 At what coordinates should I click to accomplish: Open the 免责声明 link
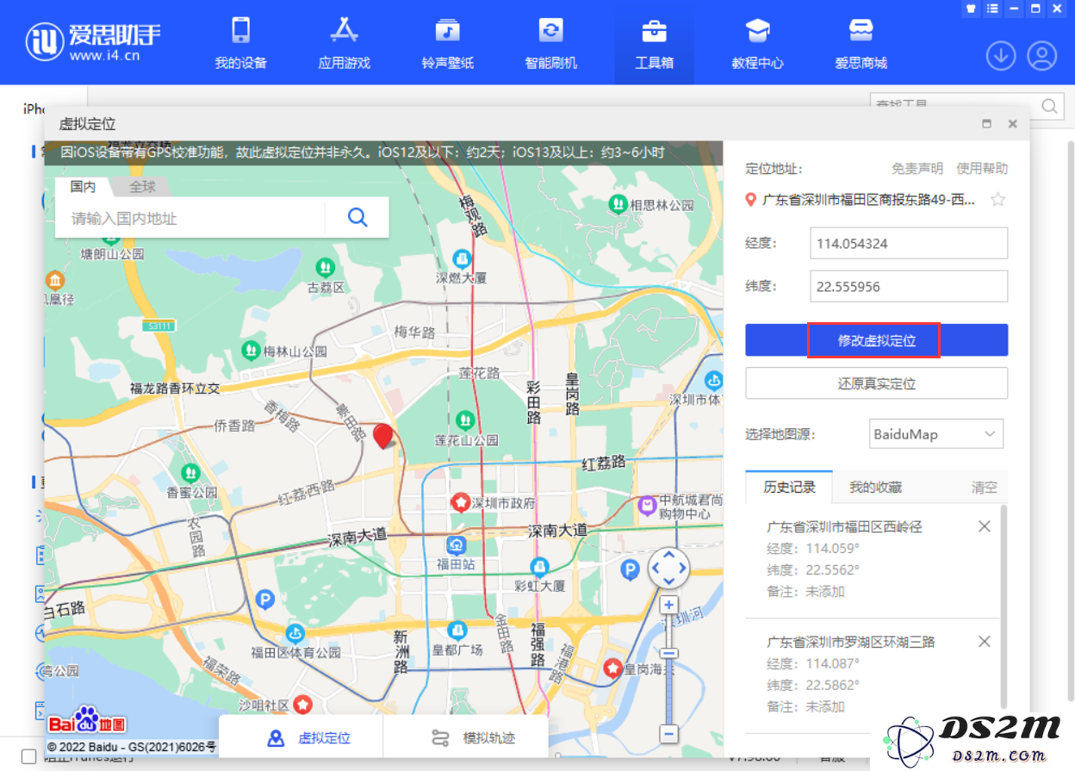pyautogui.click(x=917, y=169)
